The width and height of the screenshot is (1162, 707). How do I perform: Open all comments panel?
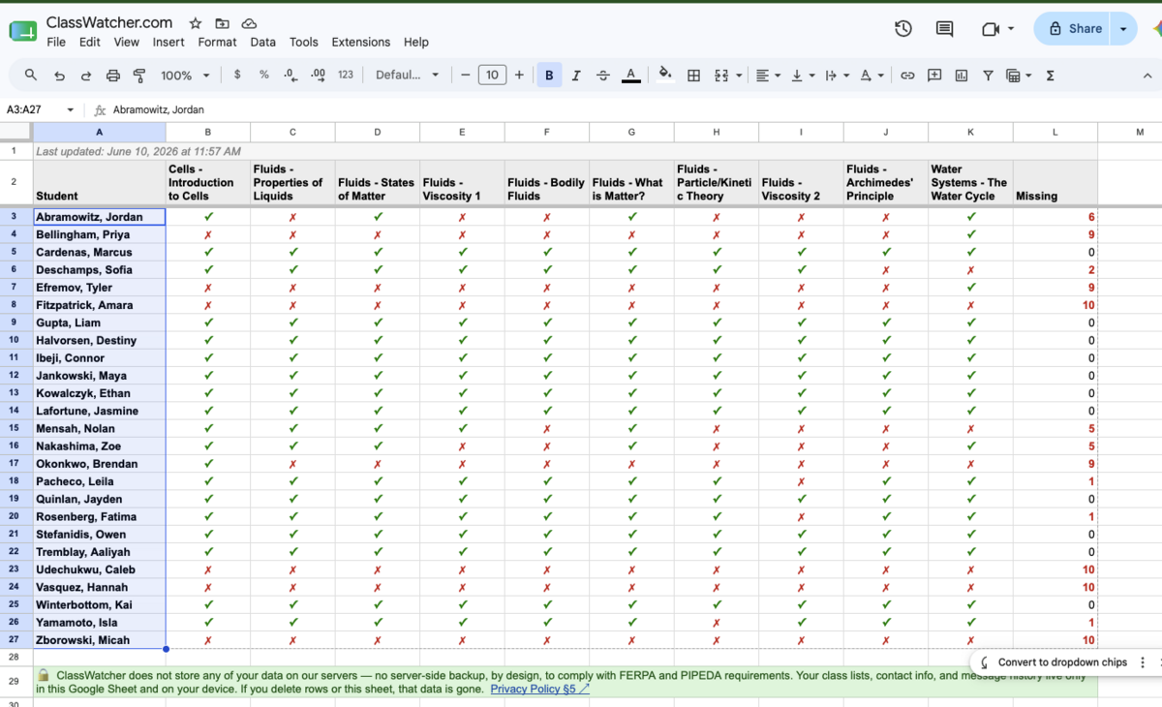pyautogui.click(x=944, y=29)
